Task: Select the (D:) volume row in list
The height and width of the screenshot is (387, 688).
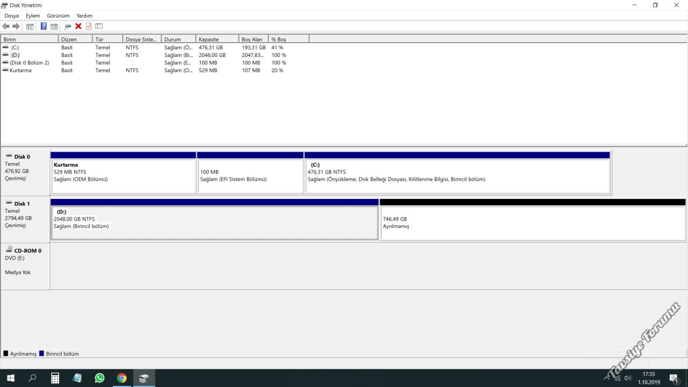Action: pos(155,55)
